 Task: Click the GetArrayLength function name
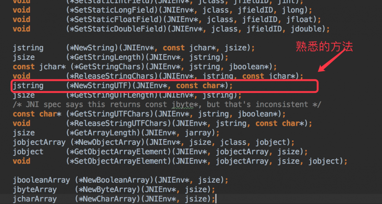pos(105,133)
